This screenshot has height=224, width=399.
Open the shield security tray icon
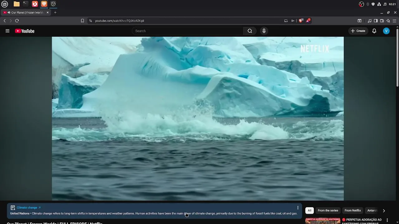pyautogui.click(x=373, y=4)
